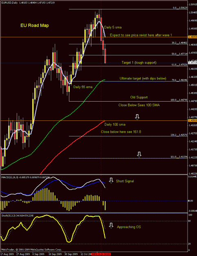Select the 0.0 Fibonacci level label 1.50629
The height and width of the screenshot is (256, 197).
180,8
